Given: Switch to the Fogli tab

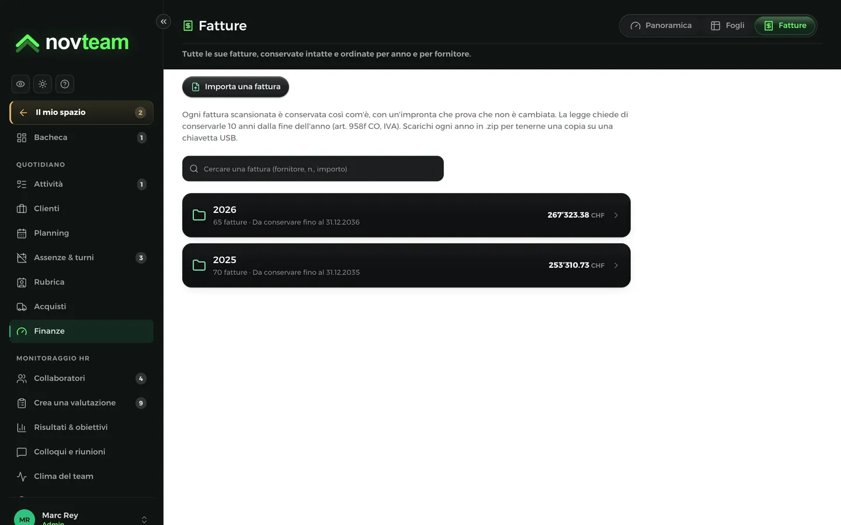Looking at the screenshot, I should [728, 26].
